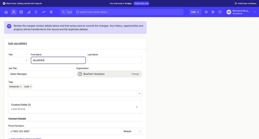Open the tags dropdown arrow
The image size is (259, 139).
pyautogui.click(x=140, y=94)
